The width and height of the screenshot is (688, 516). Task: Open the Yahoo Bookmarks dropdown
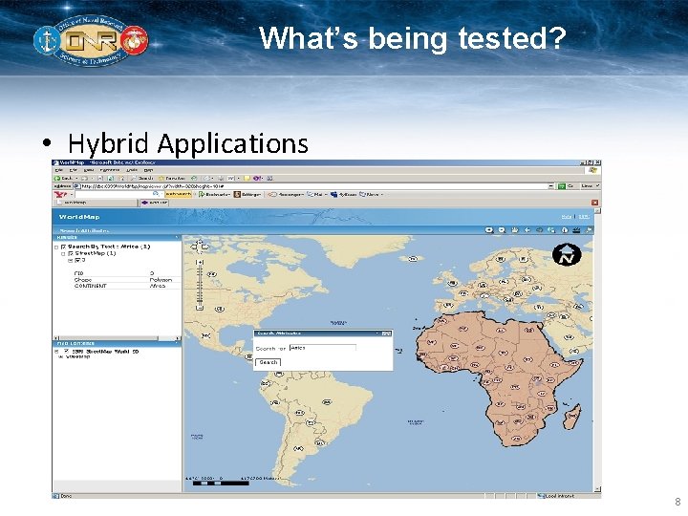pyautogui.click(x=215, y=194)
